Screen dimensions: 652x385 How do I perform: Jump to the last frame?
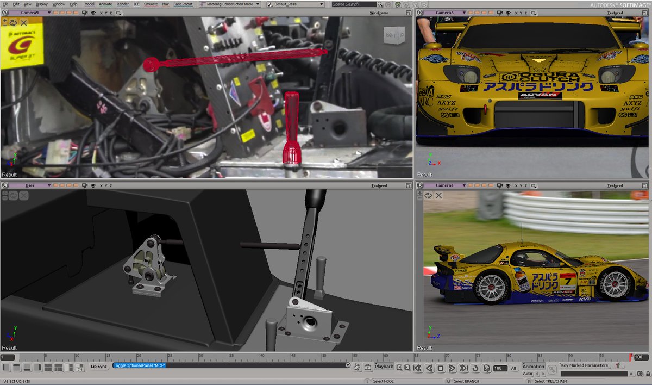(463, 368)
